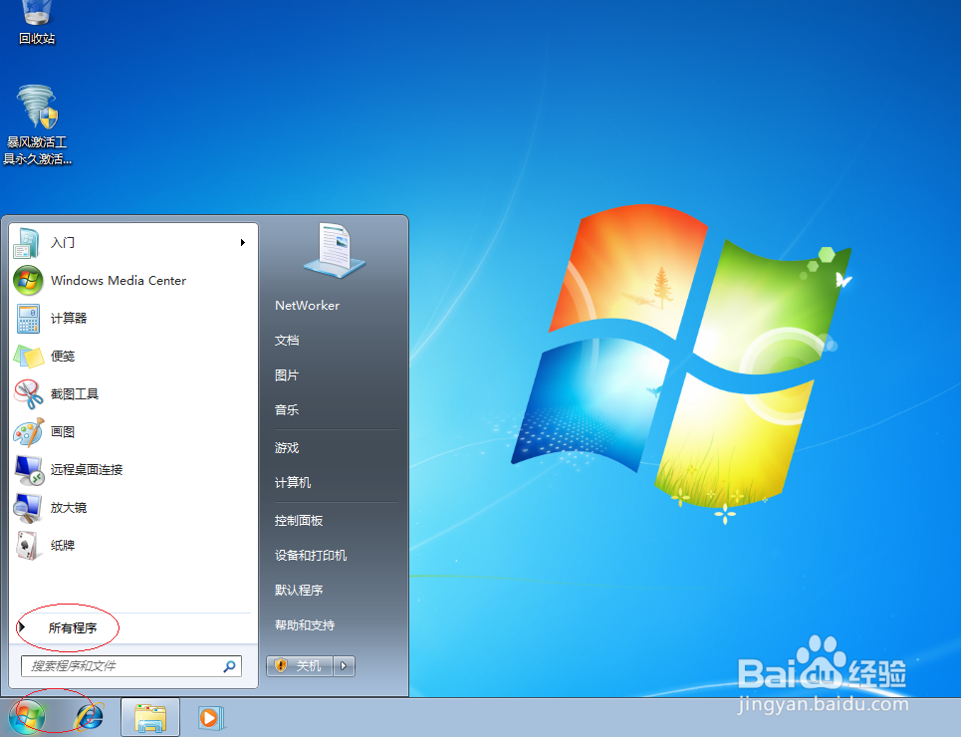The width and height of the screenshot is (961, 737).
Task: Open 默认程序 default programs
Action: [x=299, y=591]
